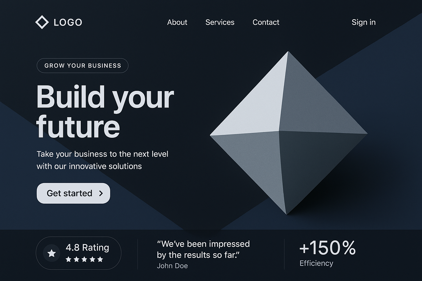Image resolution: width=422 pixels, height=281 pixels.
Task: Click the diamond logo icon
Action: point(42,22)
